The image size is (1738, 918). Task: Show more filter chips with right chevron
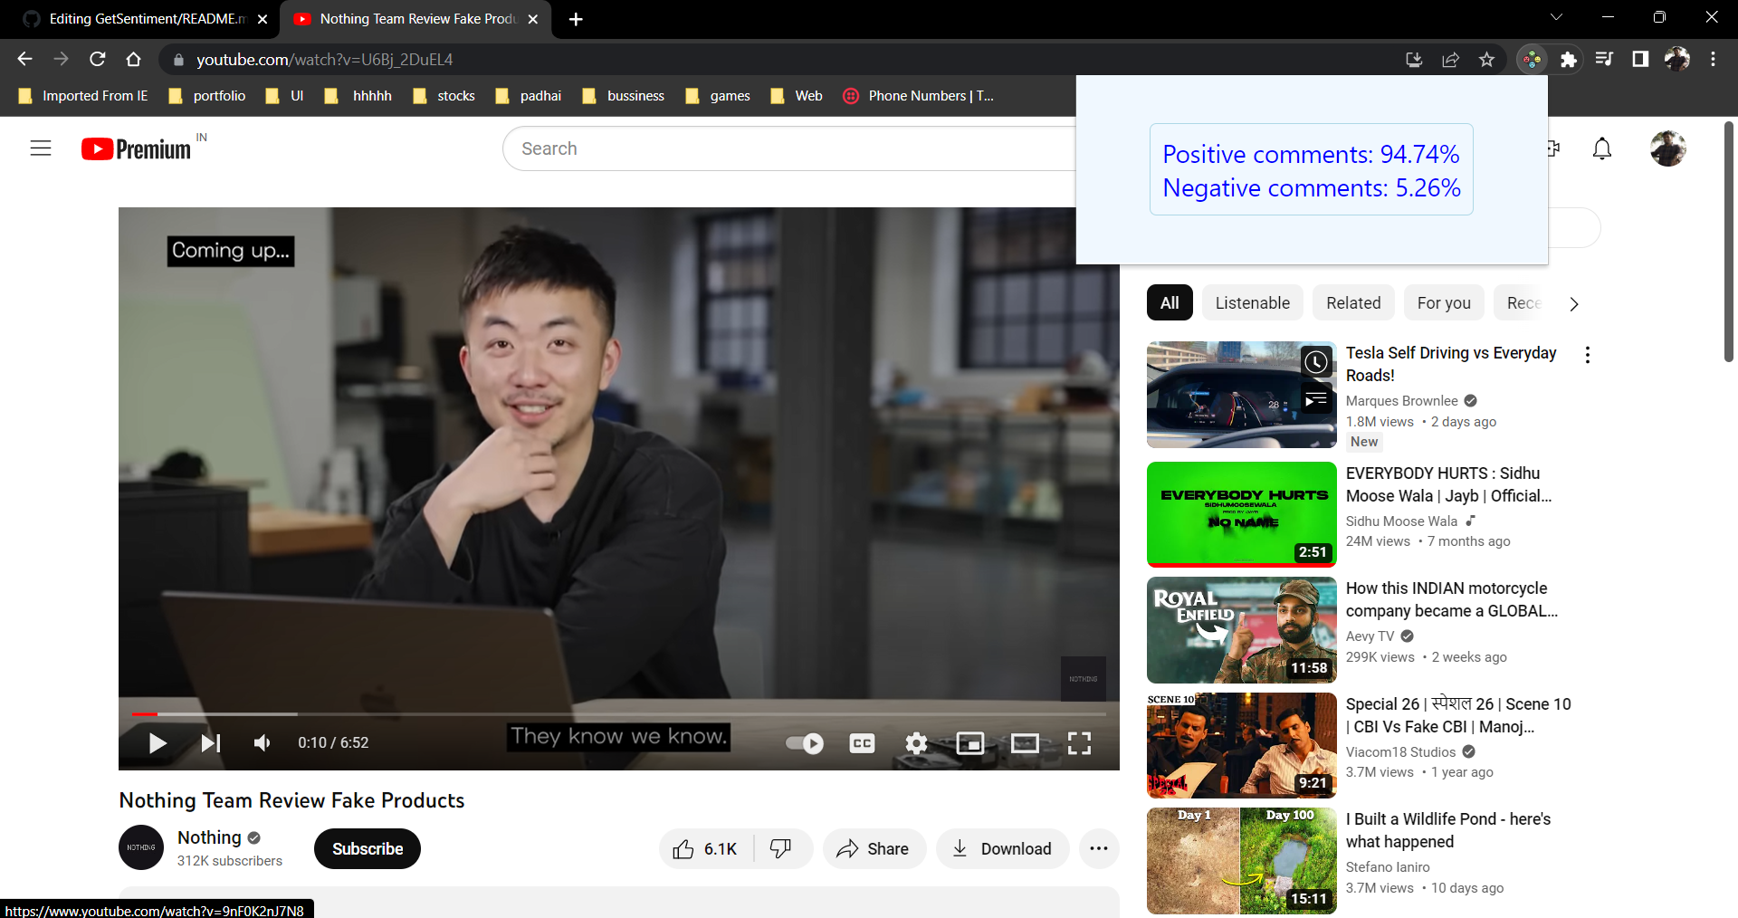[1574, 304]
